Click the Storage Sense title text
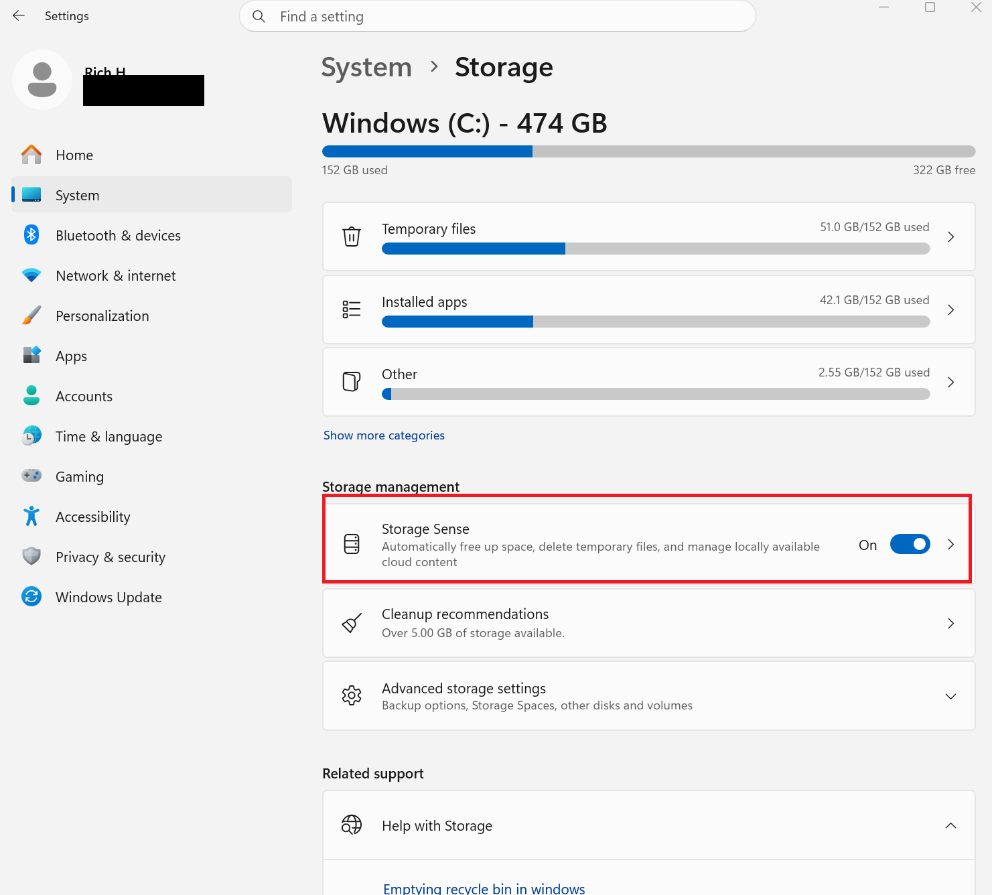This screenshot has width=992, height=895. pos(425,529)
